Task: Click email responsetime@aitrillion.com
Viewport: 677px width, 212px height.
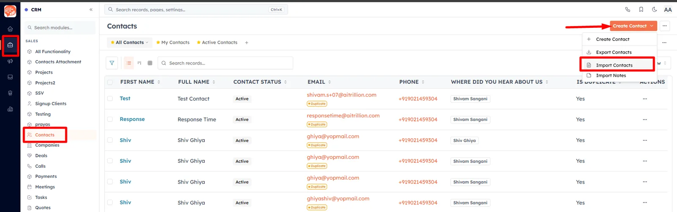Action: tap(343, 116)
